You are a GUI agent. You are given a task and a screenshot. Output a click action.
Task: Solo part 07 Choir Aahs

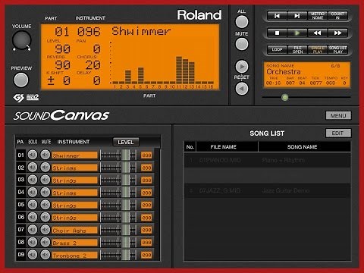point(33,229)
